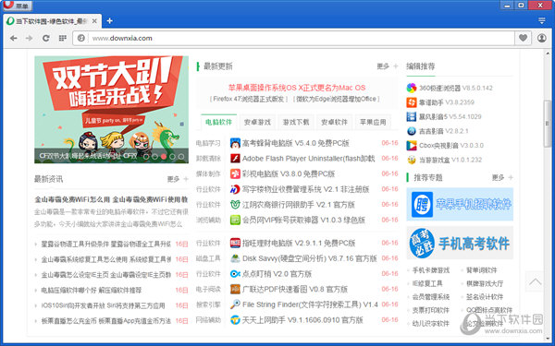Open headline 苹果桌面操作系统OS X正式更名为Mac OS

coord(297,88)
